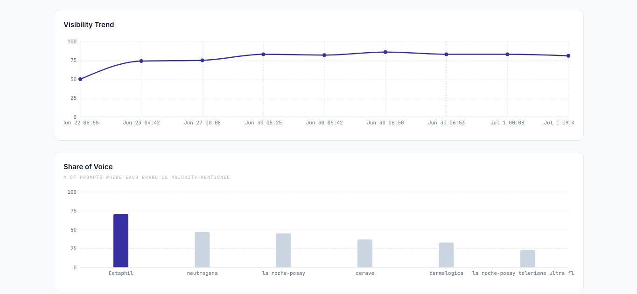This screenshot has width=637, height=294.
Task: Click the last trend point at chart's right edge
Action: [x=568, y=56]
